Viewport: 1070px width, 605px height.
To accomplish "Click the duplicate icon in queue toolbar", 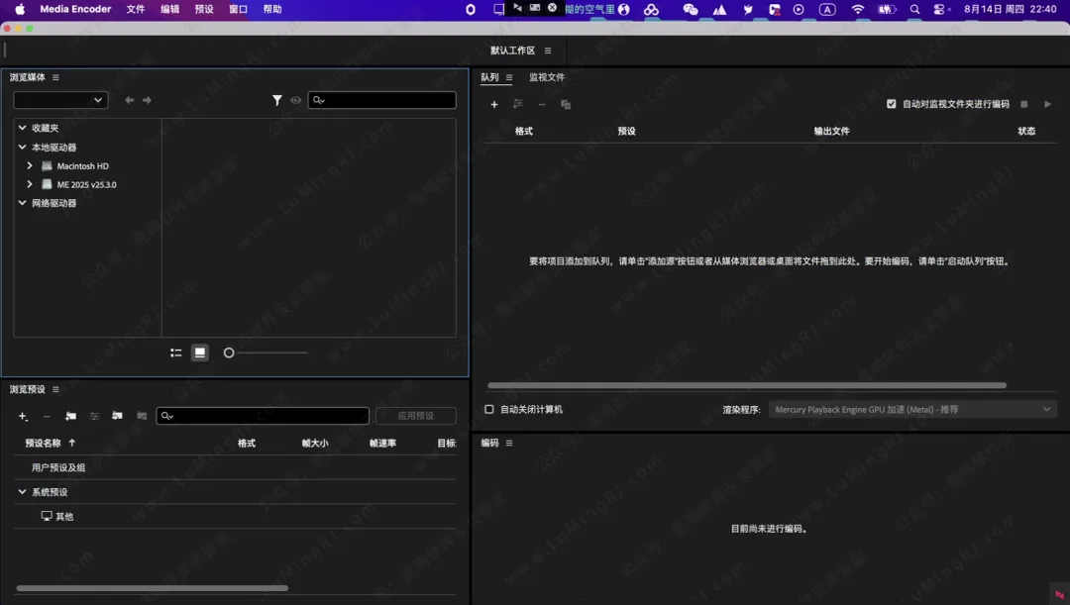I will (566, 105).
